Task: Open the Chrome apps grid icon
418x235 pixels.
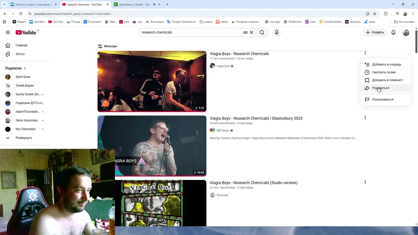Action: pyautogui.click(x=4, y=22)
